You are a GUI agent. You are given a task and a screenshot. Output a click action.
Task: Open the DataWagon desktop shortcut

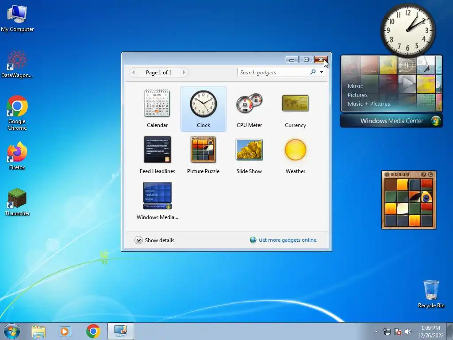coord(17,64)
